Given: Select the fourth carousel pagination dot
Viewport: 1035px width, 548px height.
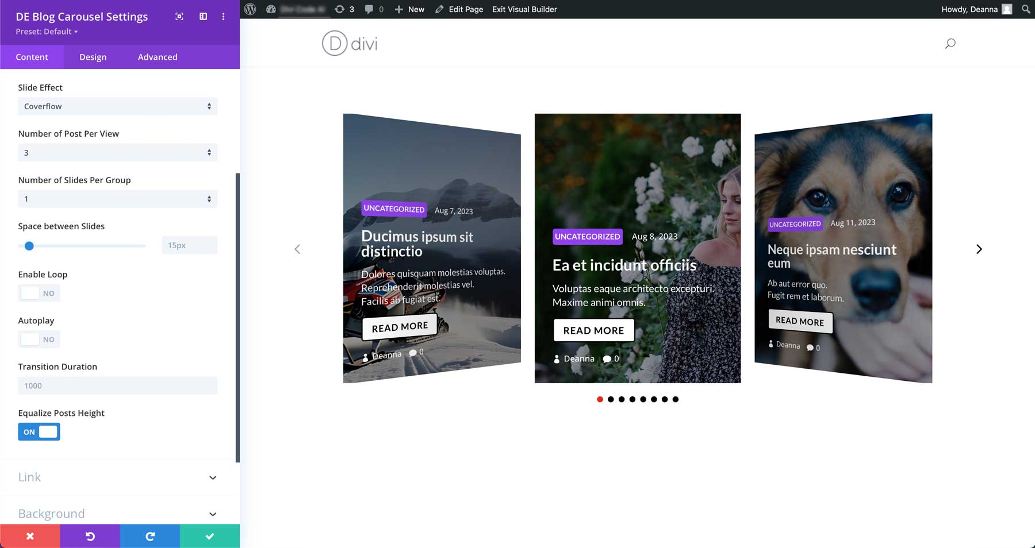Looking at the screenshot, I should click(x=632, y=399).
